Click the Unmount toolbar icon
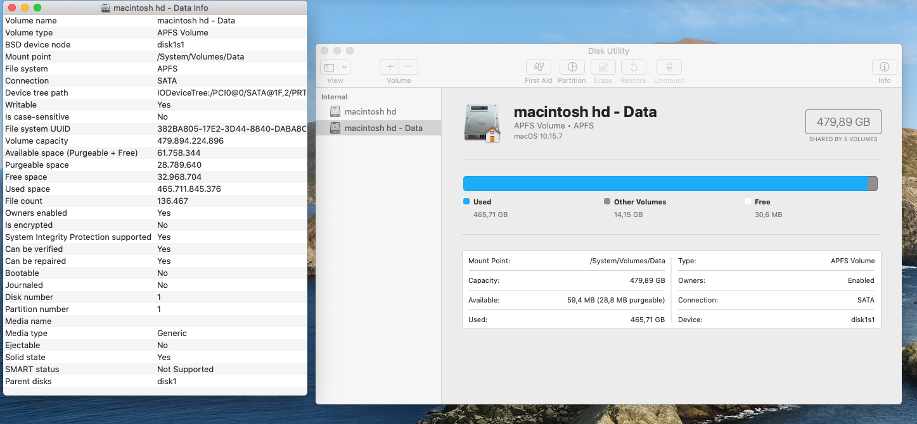This screenshot has width=917, height=424. point(669,67)
